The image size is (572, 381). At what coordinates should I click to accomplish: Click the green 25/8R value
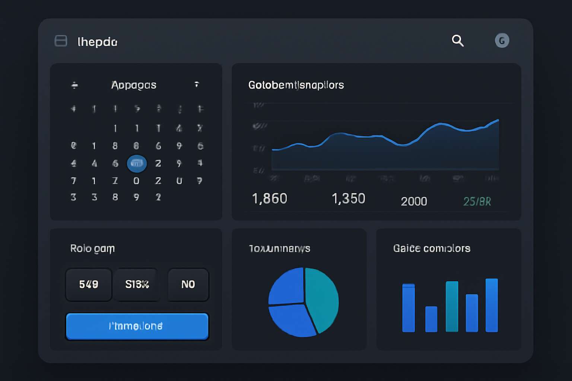click(x=477, y=202)
